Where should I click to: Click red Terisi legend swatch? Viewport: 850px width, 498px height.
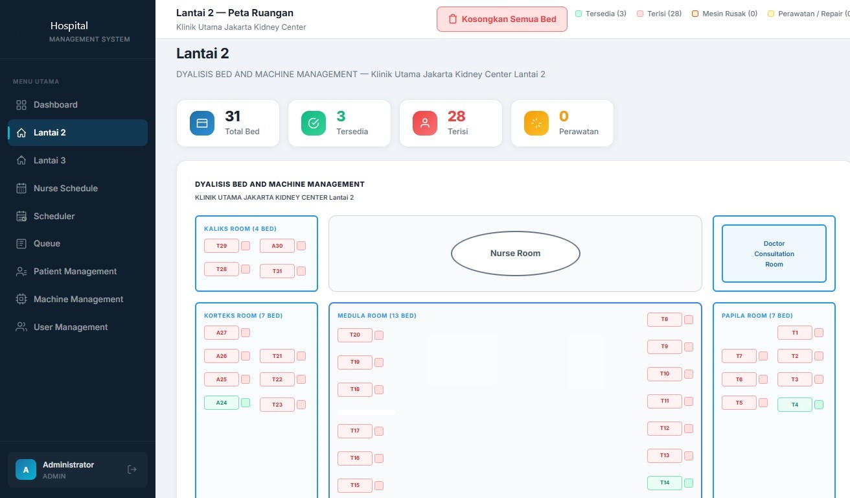(x=640, y=14)
